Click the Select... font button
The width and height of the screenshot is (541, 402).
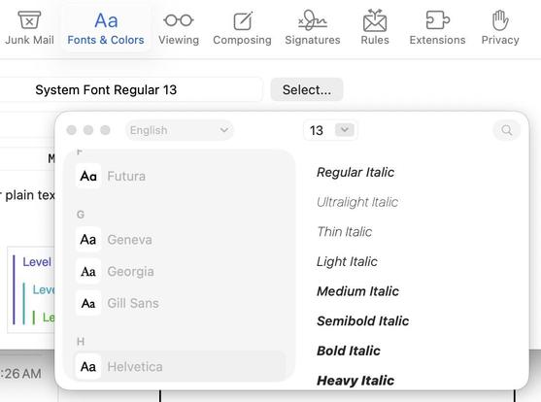coord(307,89)
